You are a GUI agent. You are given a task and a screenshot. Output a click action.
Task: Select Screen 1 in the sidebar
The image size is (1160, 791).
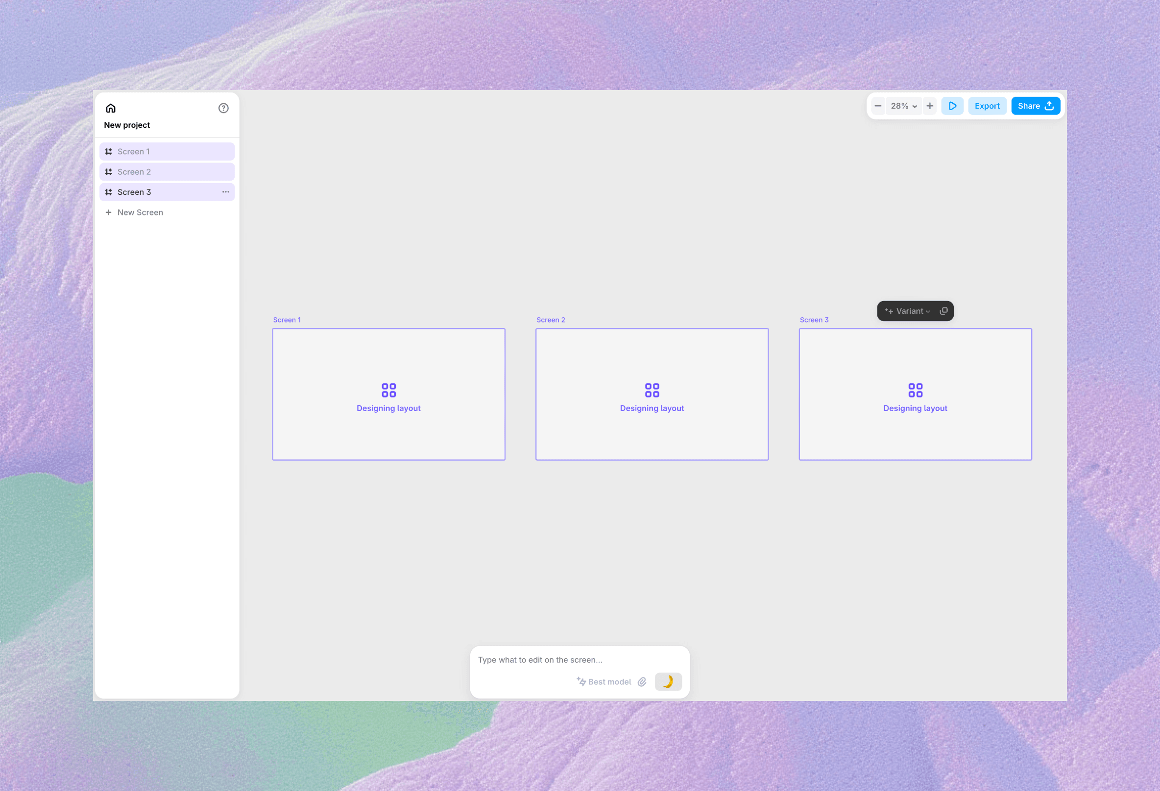pos(167,152)
